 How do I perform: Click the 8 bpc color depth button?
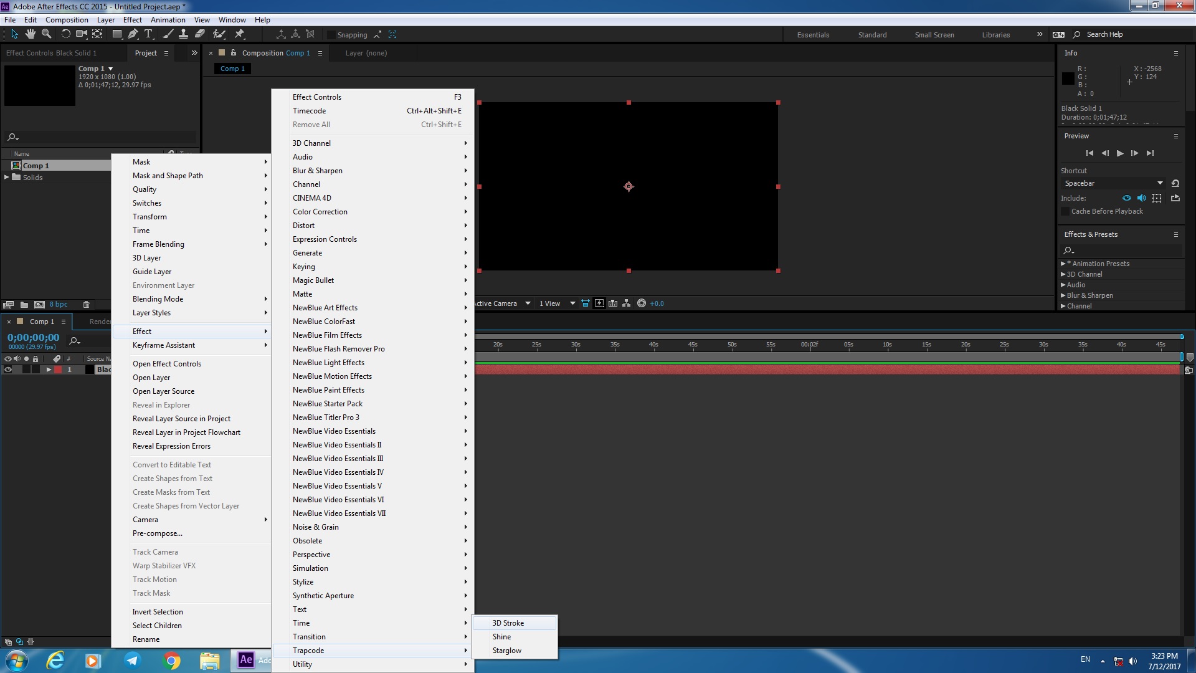pyautogui.click(x=59, y=305)
